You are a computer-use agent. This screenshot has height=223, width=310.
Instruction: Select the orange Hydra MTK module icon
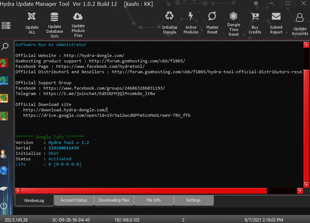[4, 98]
